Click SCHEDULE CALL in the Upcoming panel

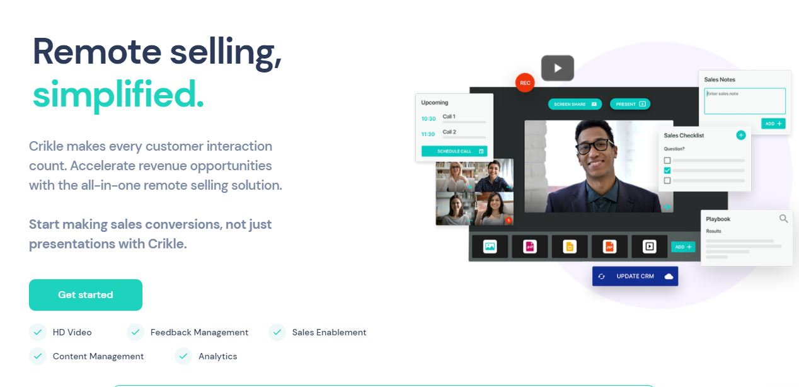click(454, 151)
